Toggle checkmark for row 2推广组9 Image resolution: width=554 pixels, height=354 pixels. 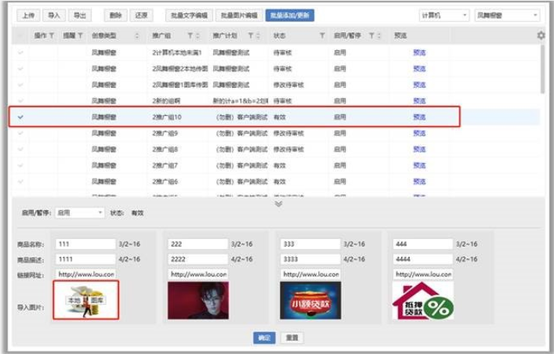(20, 133)
